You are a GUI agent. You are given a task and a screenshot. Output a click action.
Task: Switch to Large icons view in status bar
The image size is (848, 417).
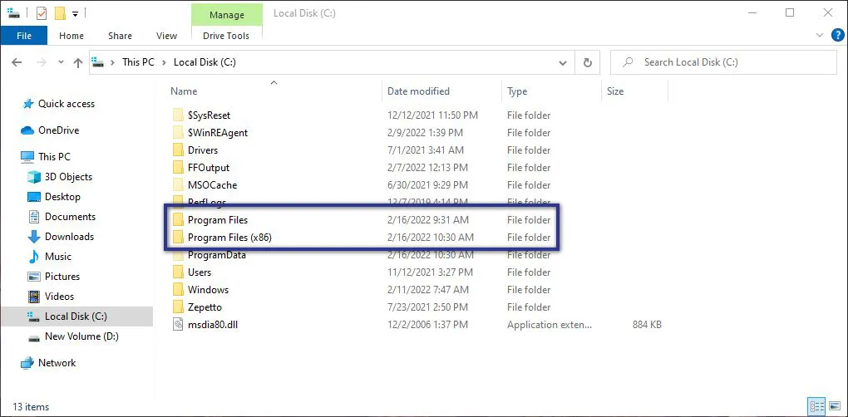point(833,406)
